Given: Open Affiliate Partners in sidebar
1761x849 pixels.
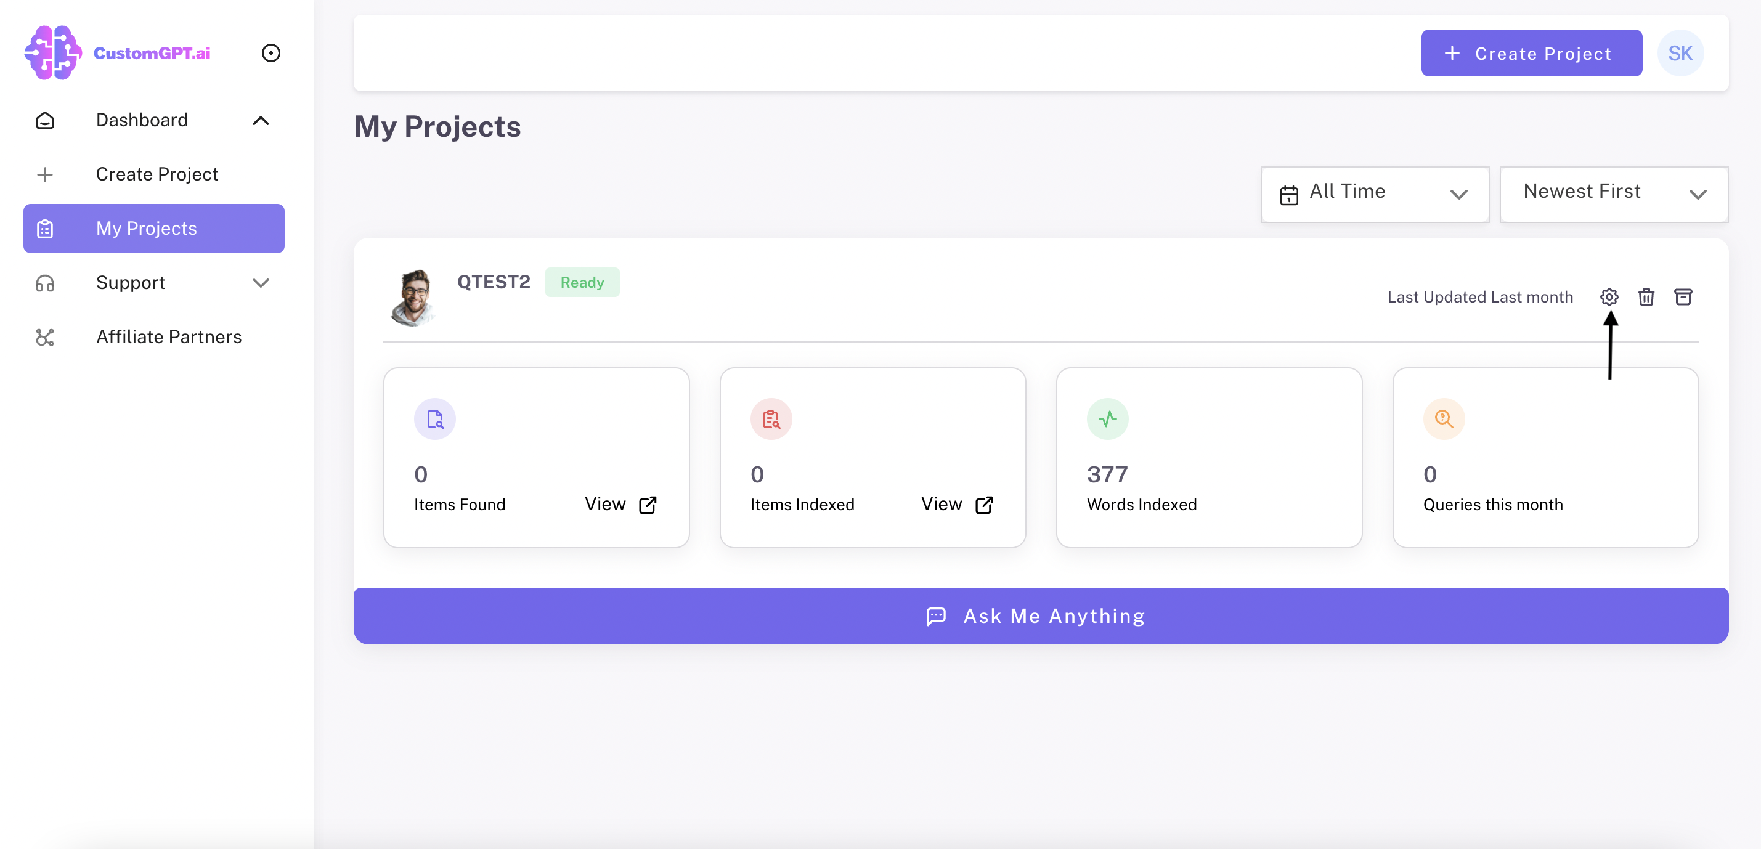Looking at the screenshot, I should click(168, 336).
